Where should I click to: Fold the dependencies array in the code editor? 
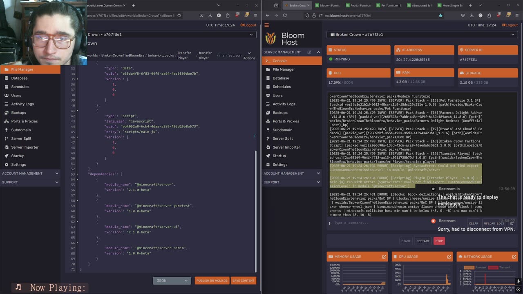(x=78, y=174)
